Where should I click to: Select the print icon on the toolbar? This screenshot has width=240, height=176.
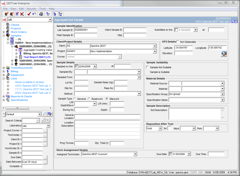point(41,14)
